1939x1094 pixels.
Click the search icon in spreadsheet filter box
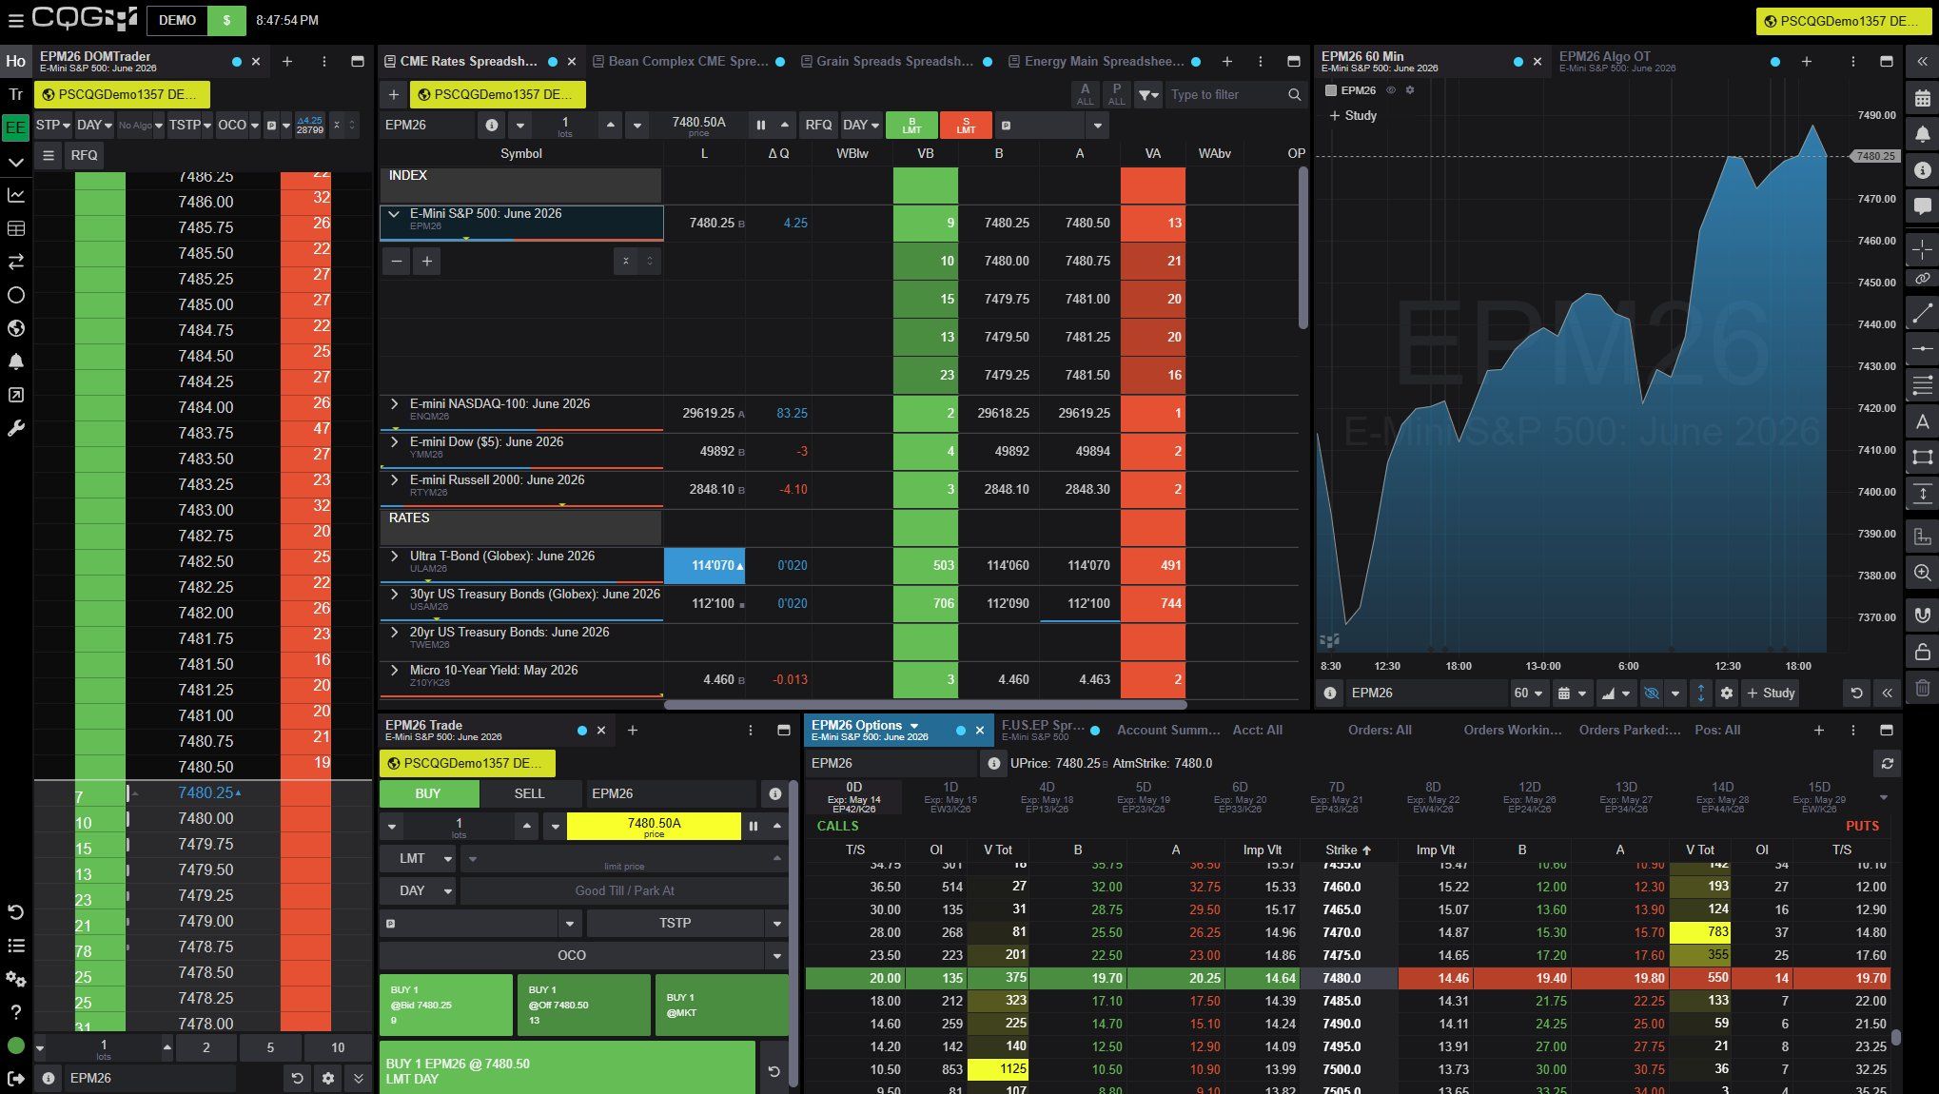(1294, 94)
